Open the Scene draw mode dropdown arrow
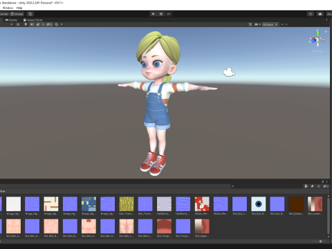Image resolution: width=332 pixels, height=249 pixels. pyautogui.click(x=11, y=24)
